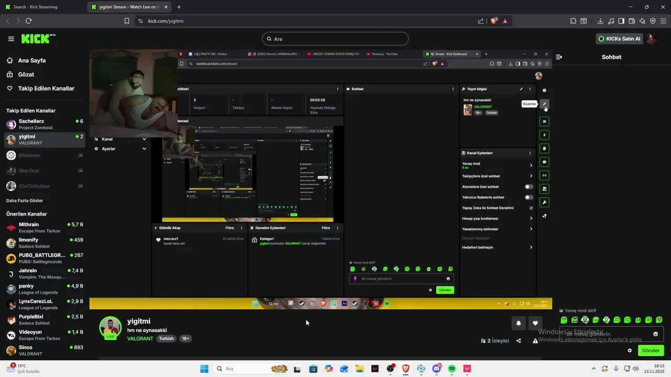
Task: Open Yasaklanmış kelimeler arrow in streamed dashboard
Action: [531, 229]
